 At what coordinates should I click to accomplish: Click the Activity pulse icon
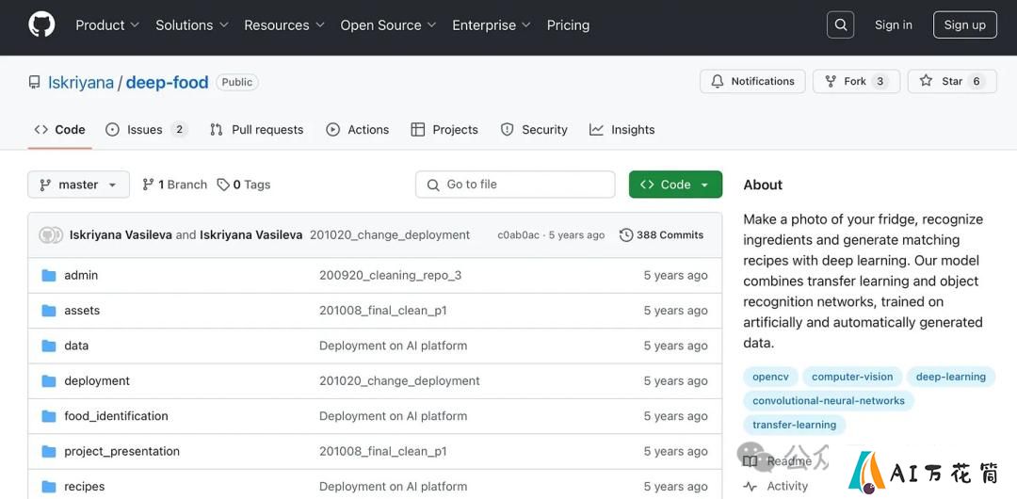[x=751, y=486]
